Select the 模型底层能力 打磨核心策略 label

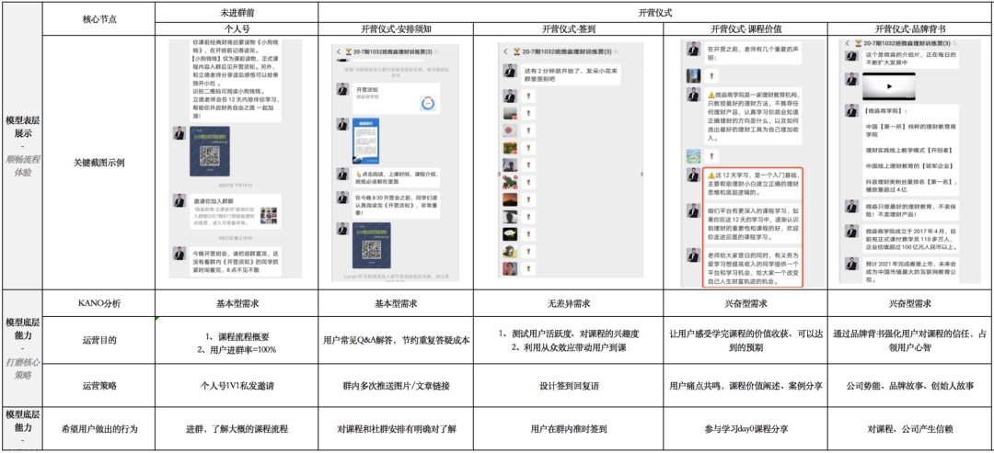(x=22, y=348)
